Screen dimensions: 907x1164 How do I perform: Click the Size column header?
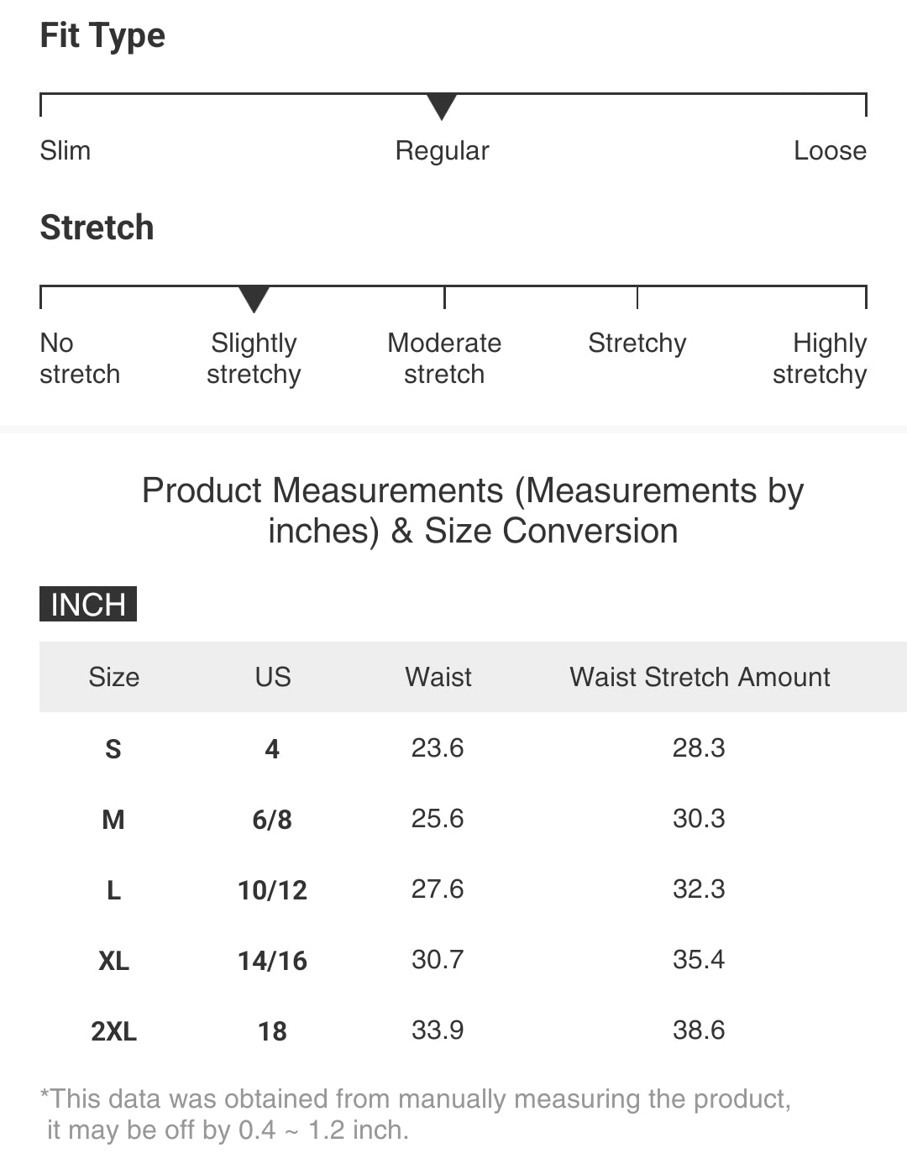tap(114, 677)
